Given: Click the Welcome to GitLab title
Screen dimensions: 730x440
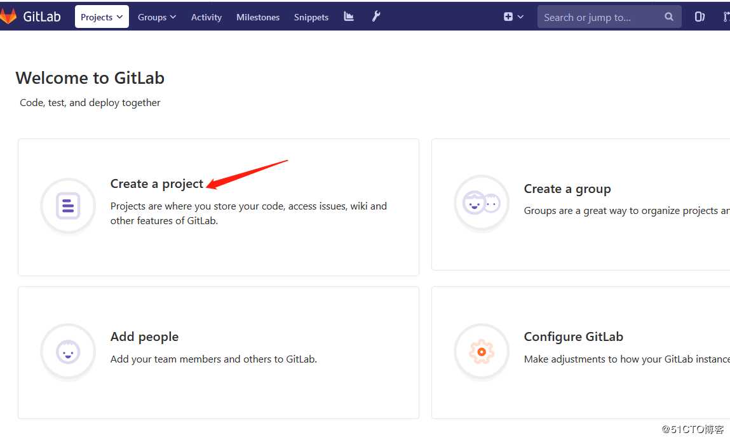Looking at the screenshot, I should [90, 78].
